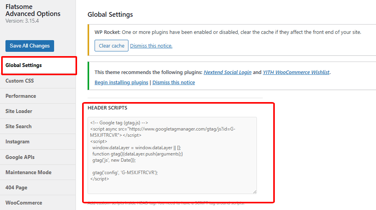Image resolution: width=376 pixels, height=210 pixels.
Task: Click the Global Settings page title
Action: [110, 14]
